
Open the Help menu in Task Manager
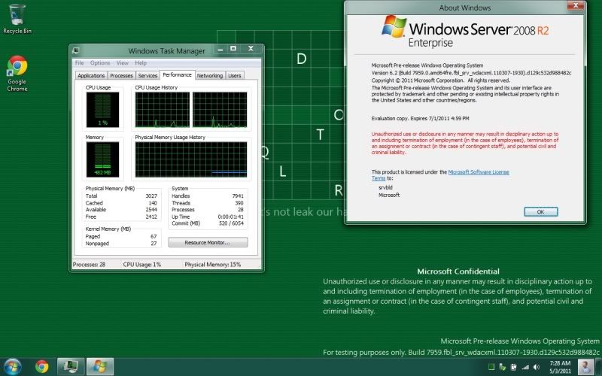tap(141, 63)
